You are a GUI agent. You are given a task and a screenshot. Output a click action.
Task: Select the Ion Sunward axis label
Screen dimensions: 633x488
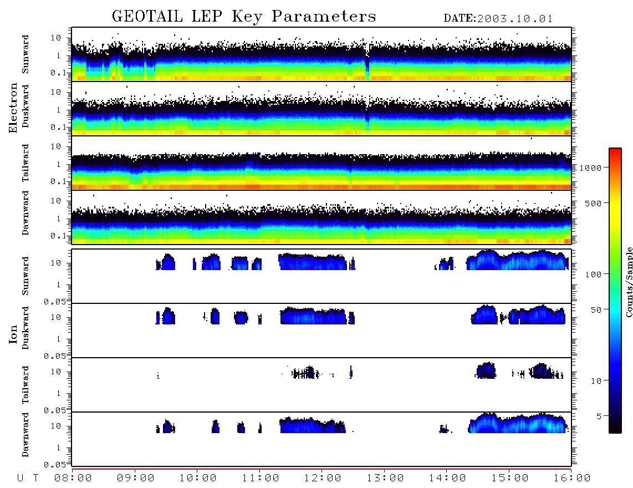point(25,276)
